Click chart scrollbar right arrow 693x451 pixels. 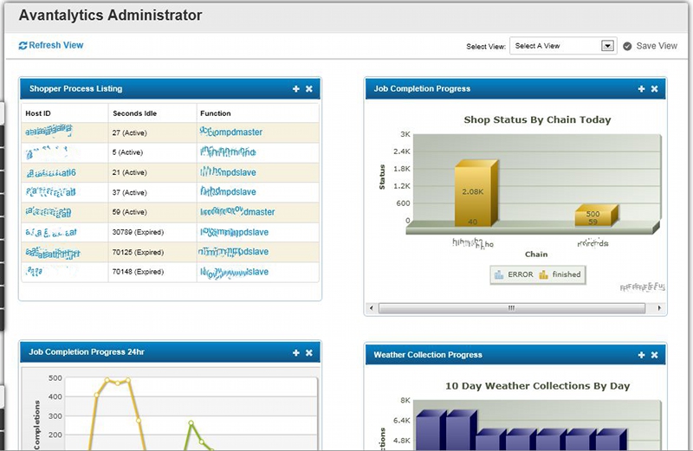click(x=659, y=308)
